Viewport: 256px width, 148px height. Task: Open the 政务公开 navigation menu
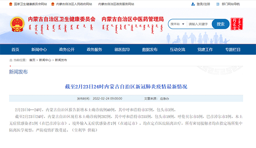pos(67,49)
